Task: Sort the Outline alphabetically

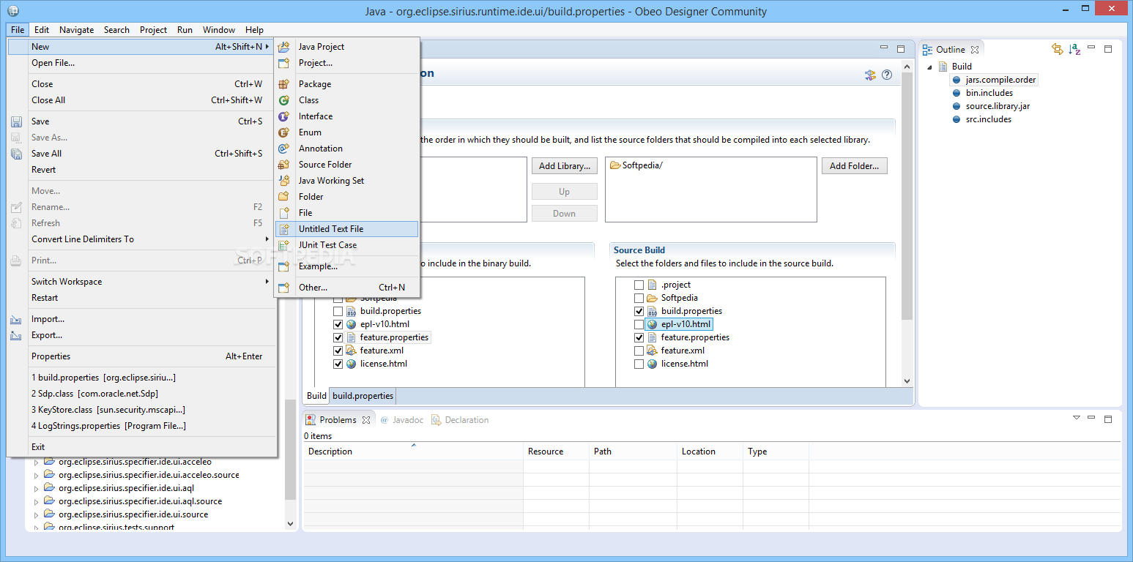Action: click(1074, 49)
